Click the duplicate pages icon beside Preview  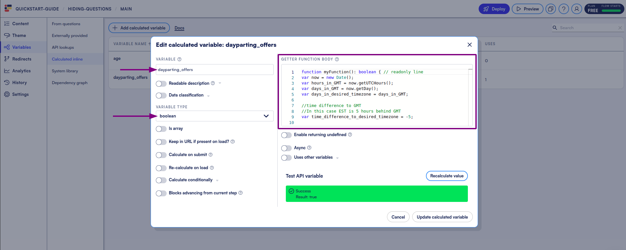551,9
